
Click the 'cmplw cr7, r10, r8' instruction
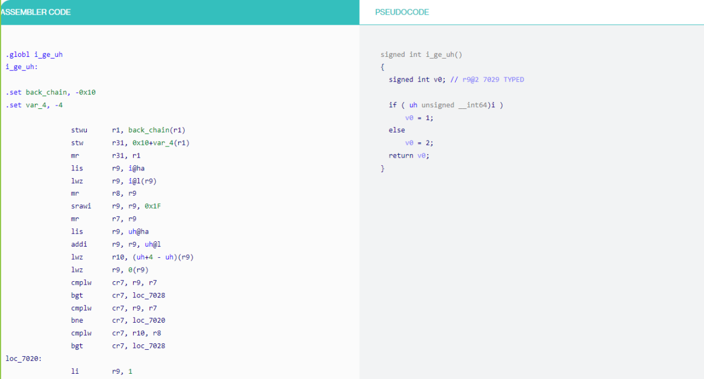click(116, 333)
